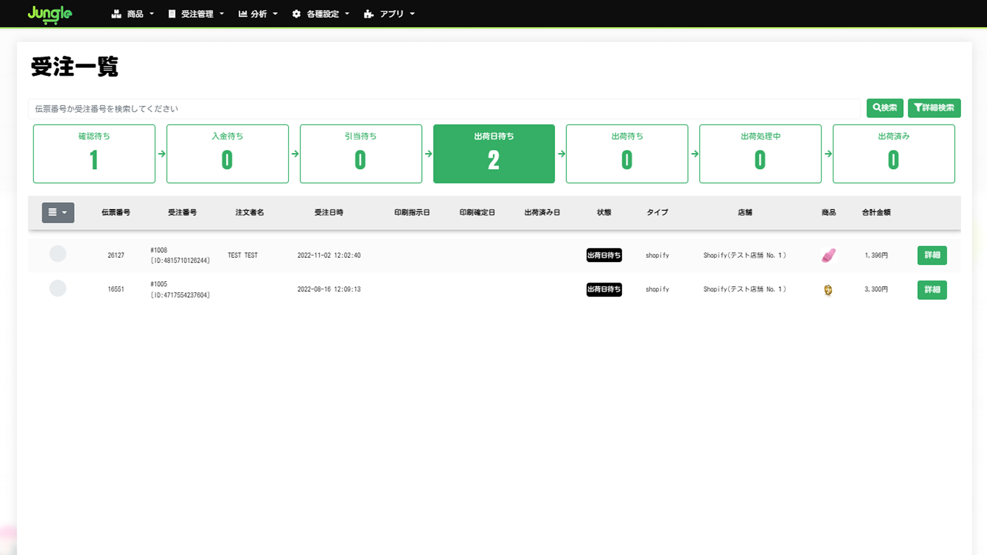Image resolution: width=987 pixels, height=555 pixels.
Task: Click the 受注日時 column header
Action: pyautogui.click(x=329, y=212)
